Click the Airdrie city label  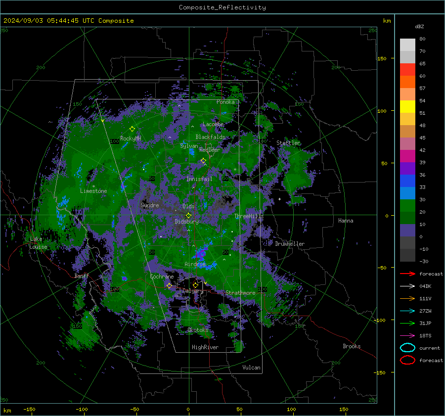(x=195, y=264)
